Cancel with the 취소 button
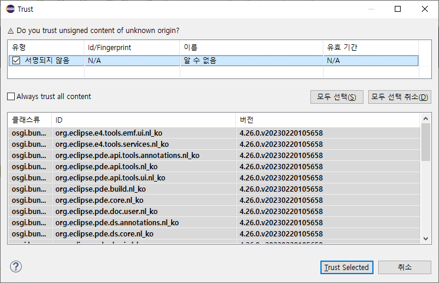This screenshot has width=439, height=283. 405,267
